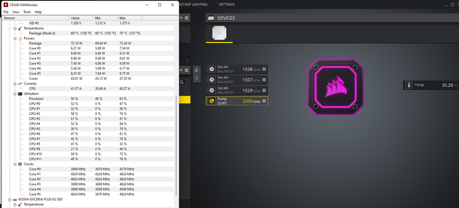
Task: Click the upper list menu icon in iCUE
Action: (x=187, y=18)
